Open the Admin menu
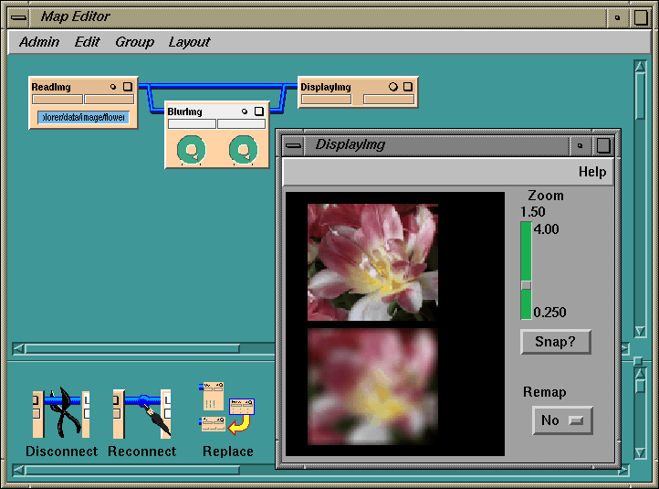Screen dimensions: 659x489 pos(39,42)
